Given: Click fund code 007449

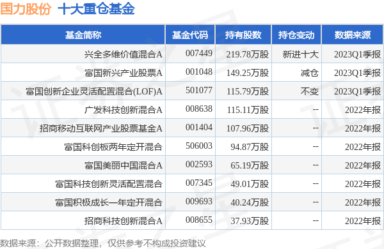Looking at the screenshot, I should tap(199, 53).
